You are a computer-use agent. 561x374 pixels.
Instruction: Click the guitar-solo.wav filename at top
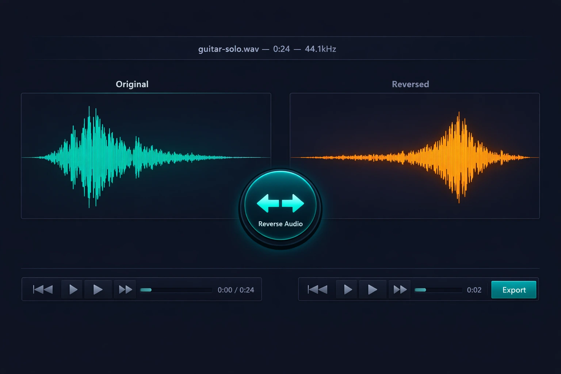click(x=228, y=49)
